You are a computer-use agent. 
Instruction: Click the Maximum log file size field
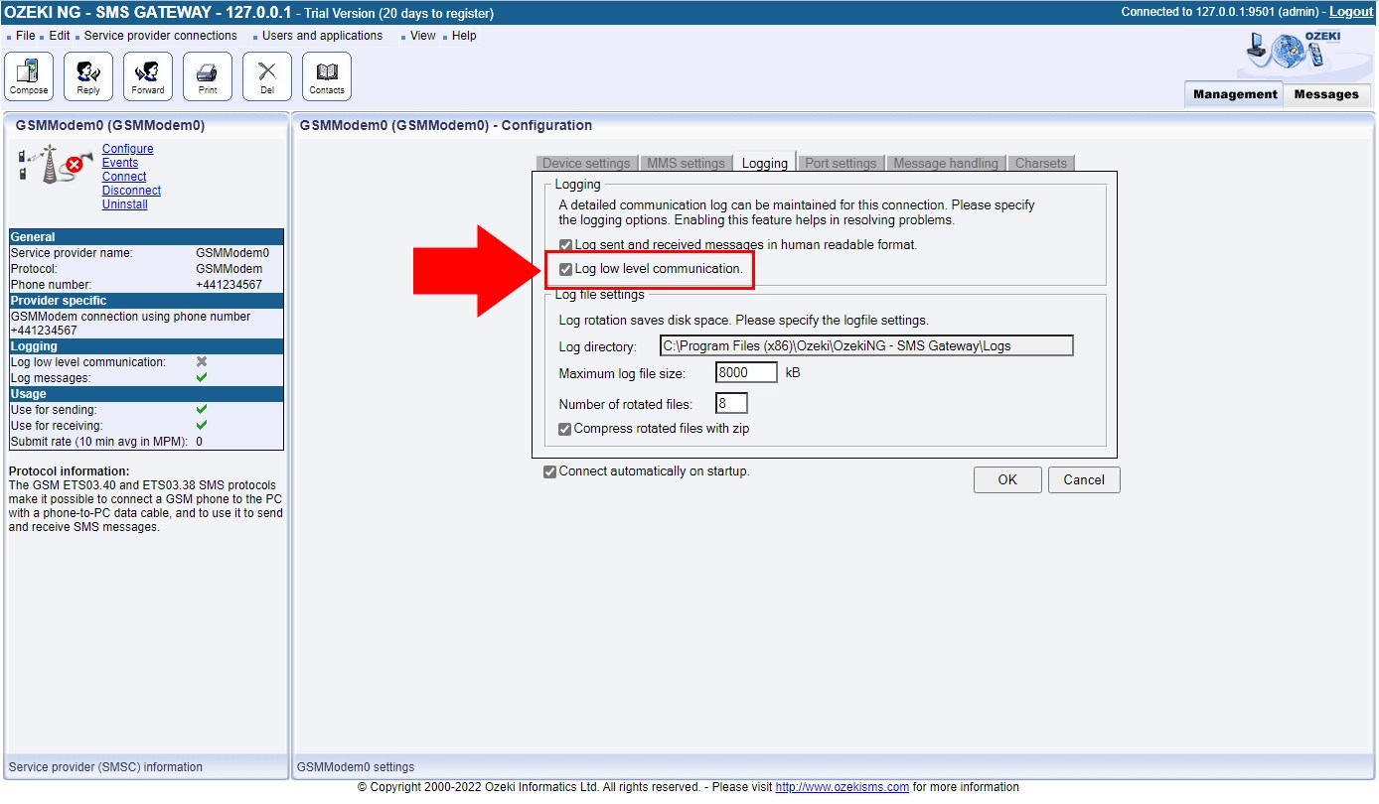click(x=746, y=372)
